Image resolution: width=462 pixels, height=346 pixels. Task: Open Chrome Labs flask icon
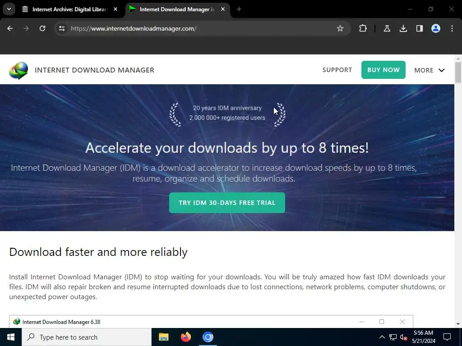[387, 28]
